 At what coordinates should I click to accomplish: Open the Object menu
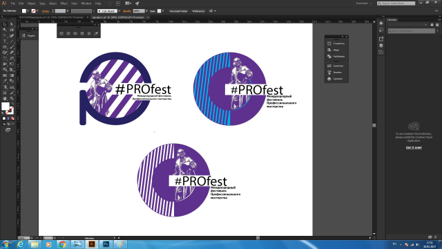click(31, 3)
